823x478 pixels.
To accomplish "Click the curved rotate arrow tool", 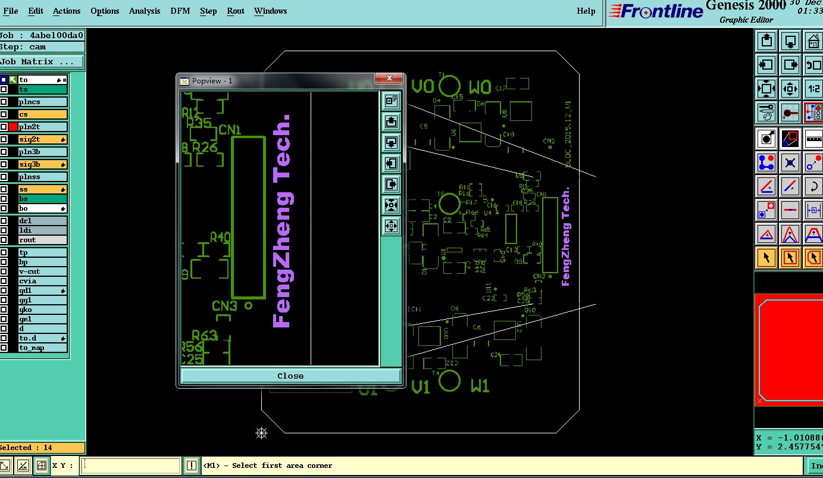I will coord(813,186).
